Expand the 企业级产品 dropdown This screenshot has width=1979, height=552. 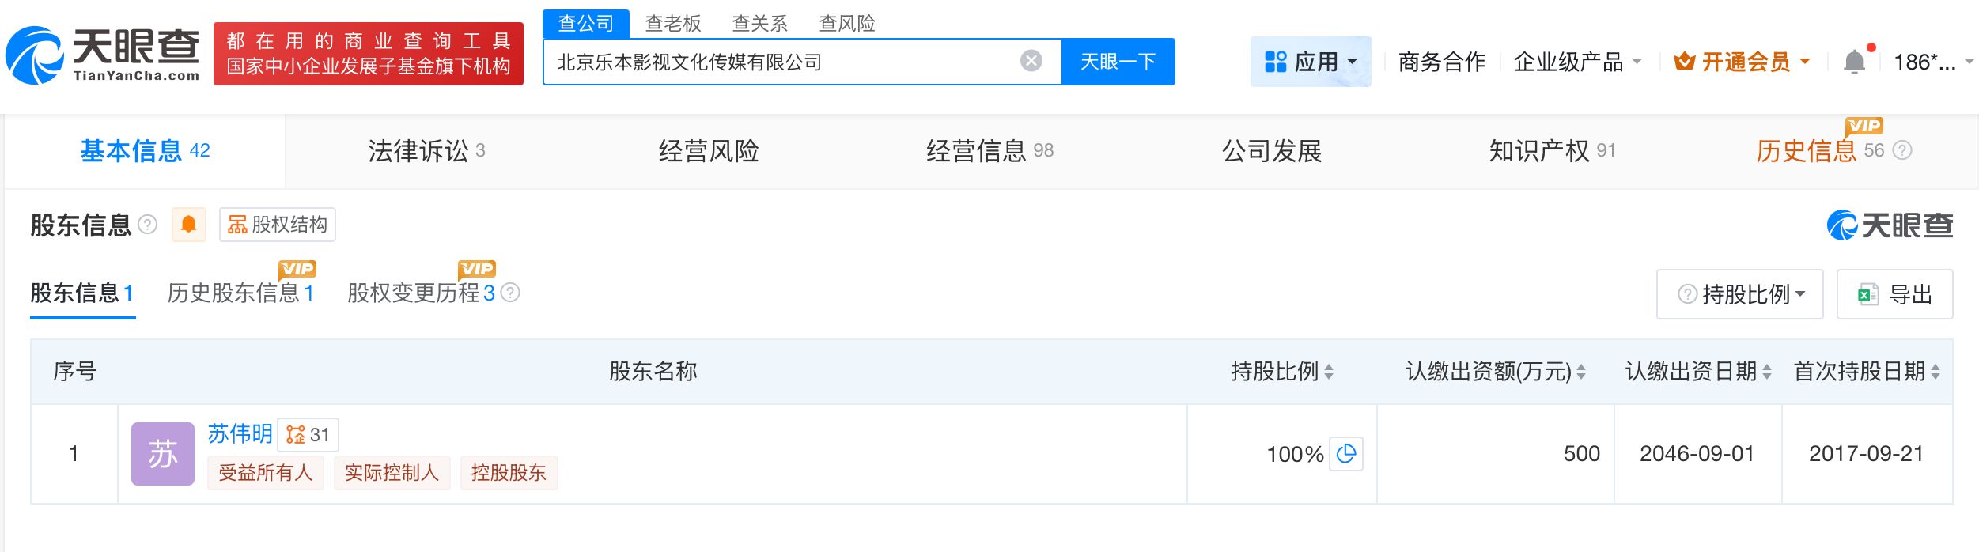[1576, 62]
